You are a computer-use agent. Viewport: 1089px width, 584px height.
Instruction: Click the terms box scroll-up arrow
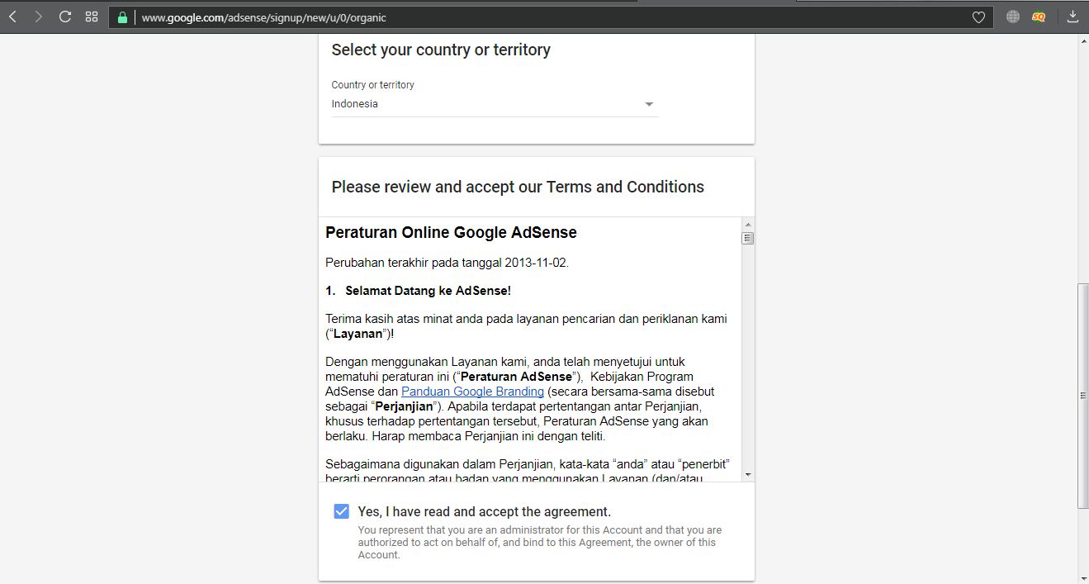click(748, 225)
